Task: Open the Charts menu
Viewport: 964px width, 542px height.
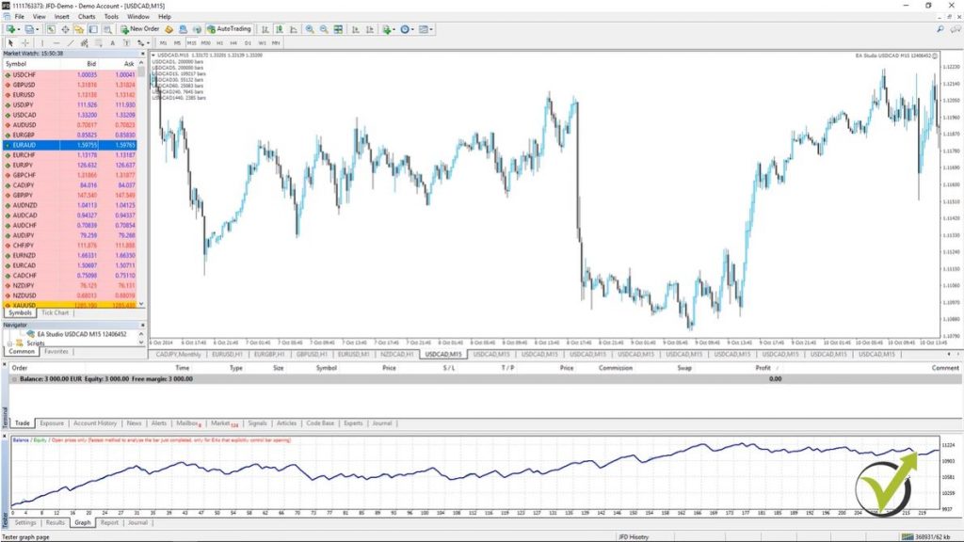Action: coord(87,16)
